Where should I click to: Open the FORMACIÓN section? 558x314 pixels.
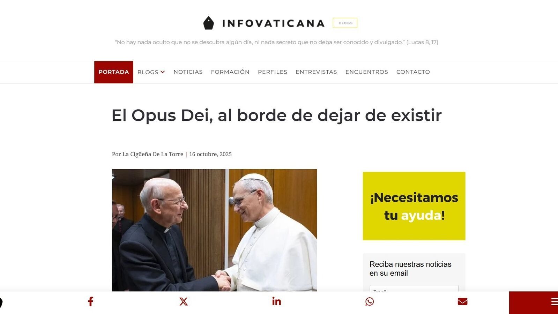coord(230,72)
